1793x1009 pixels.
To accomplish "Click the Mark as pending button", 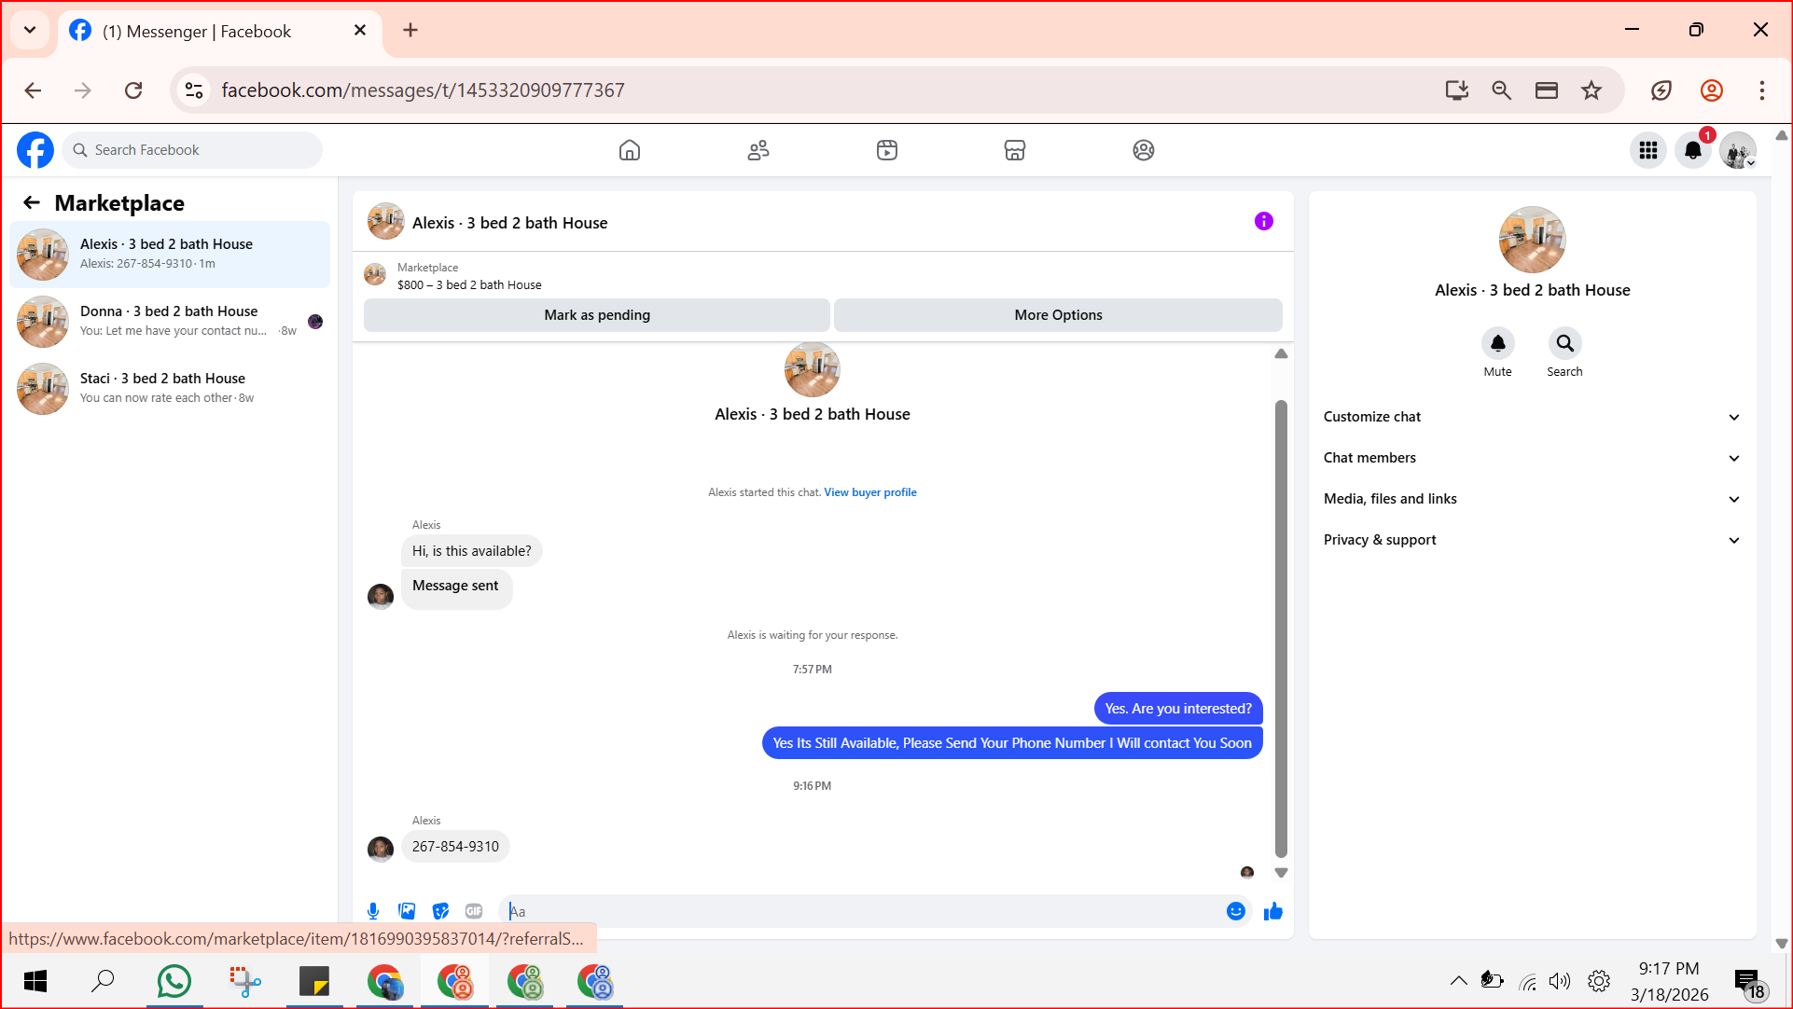I will coord(596,315).
